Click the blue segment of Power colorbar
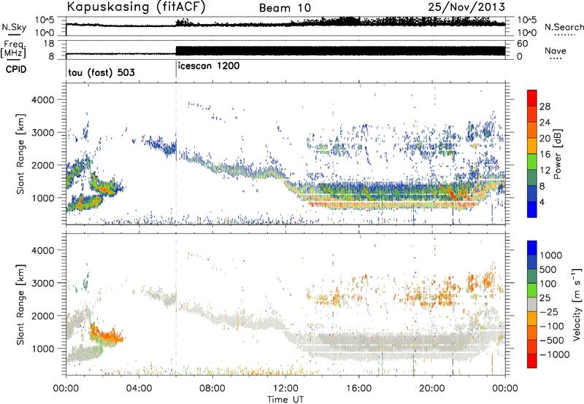 click(x=532, y=209)
